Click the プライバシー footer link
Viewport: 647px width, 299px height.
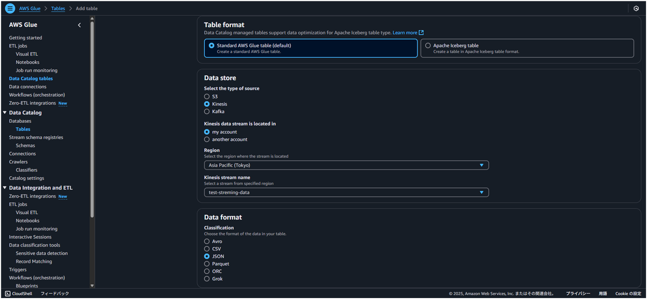tap(578, 293)
